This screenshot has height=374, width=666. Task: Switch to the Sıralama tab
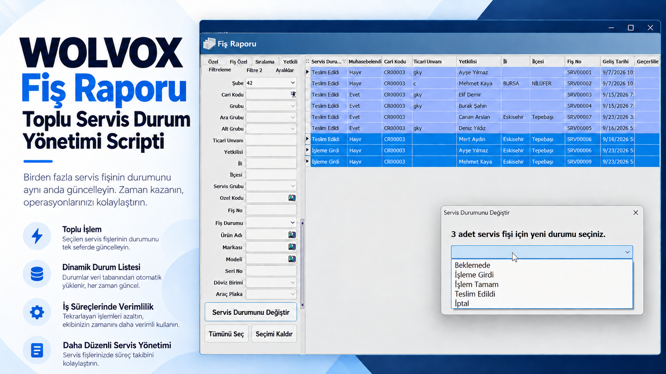[265, 62]
